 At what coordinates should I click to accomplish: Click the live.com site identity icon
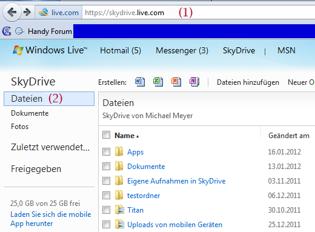(44, 12)
